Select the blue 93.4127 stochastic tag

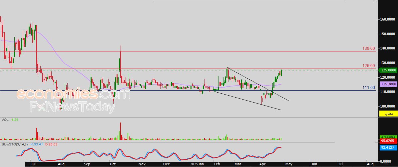(x=388, y=148)
